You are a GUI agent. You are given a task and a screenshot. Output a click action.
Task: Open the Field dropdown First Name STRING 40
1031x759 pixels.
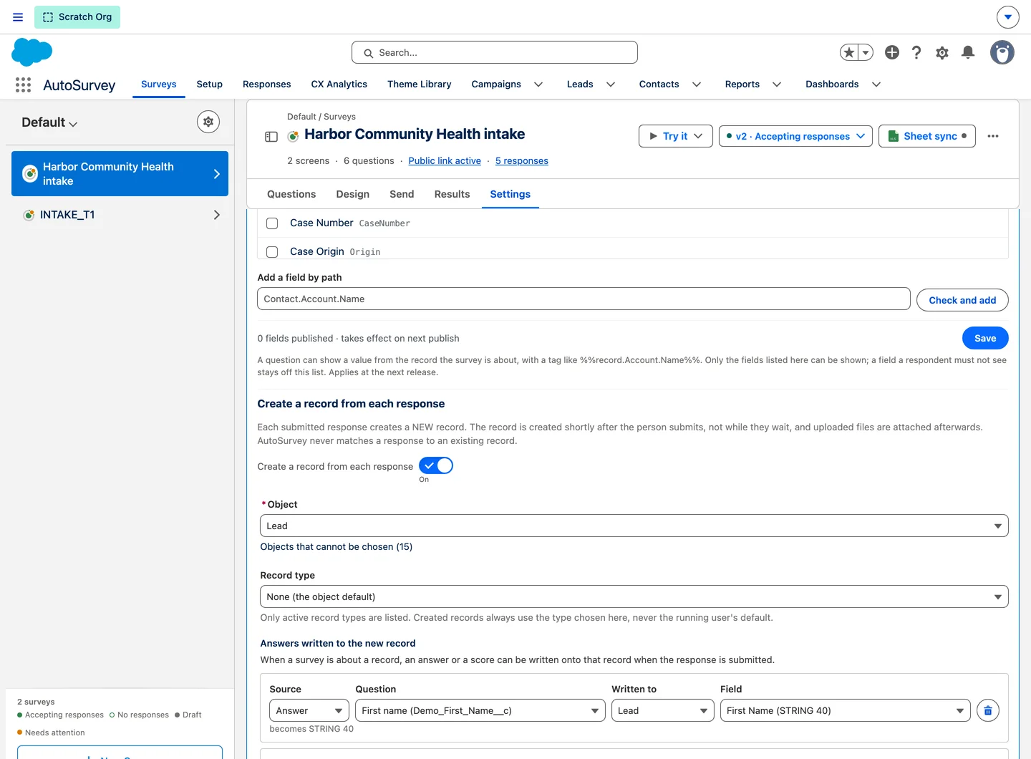click(846, 710)
